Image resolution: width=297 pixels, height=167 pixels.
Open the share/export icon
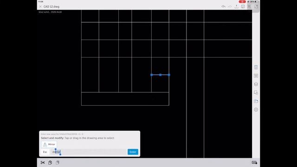(236, 6)
